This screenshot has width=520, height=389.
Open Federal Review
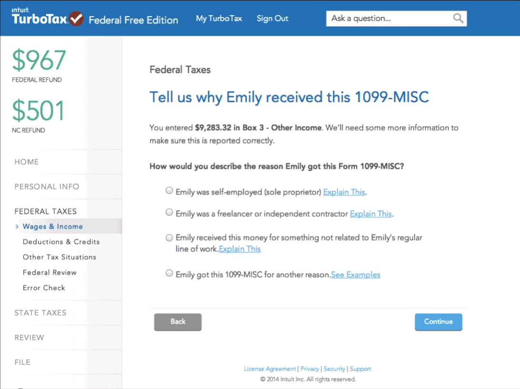coord(50,272)
